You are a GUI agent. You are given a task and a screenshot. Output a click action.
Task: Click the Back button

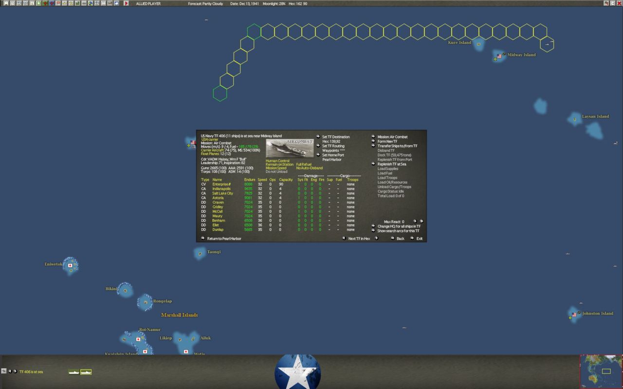click(400, 239)
